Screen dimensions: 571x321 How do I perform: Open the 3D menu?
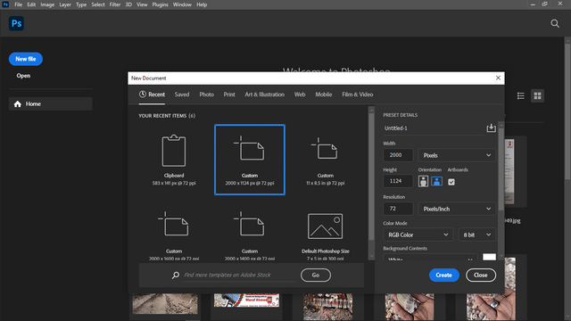pyautogui.click(x=128, y=4)
